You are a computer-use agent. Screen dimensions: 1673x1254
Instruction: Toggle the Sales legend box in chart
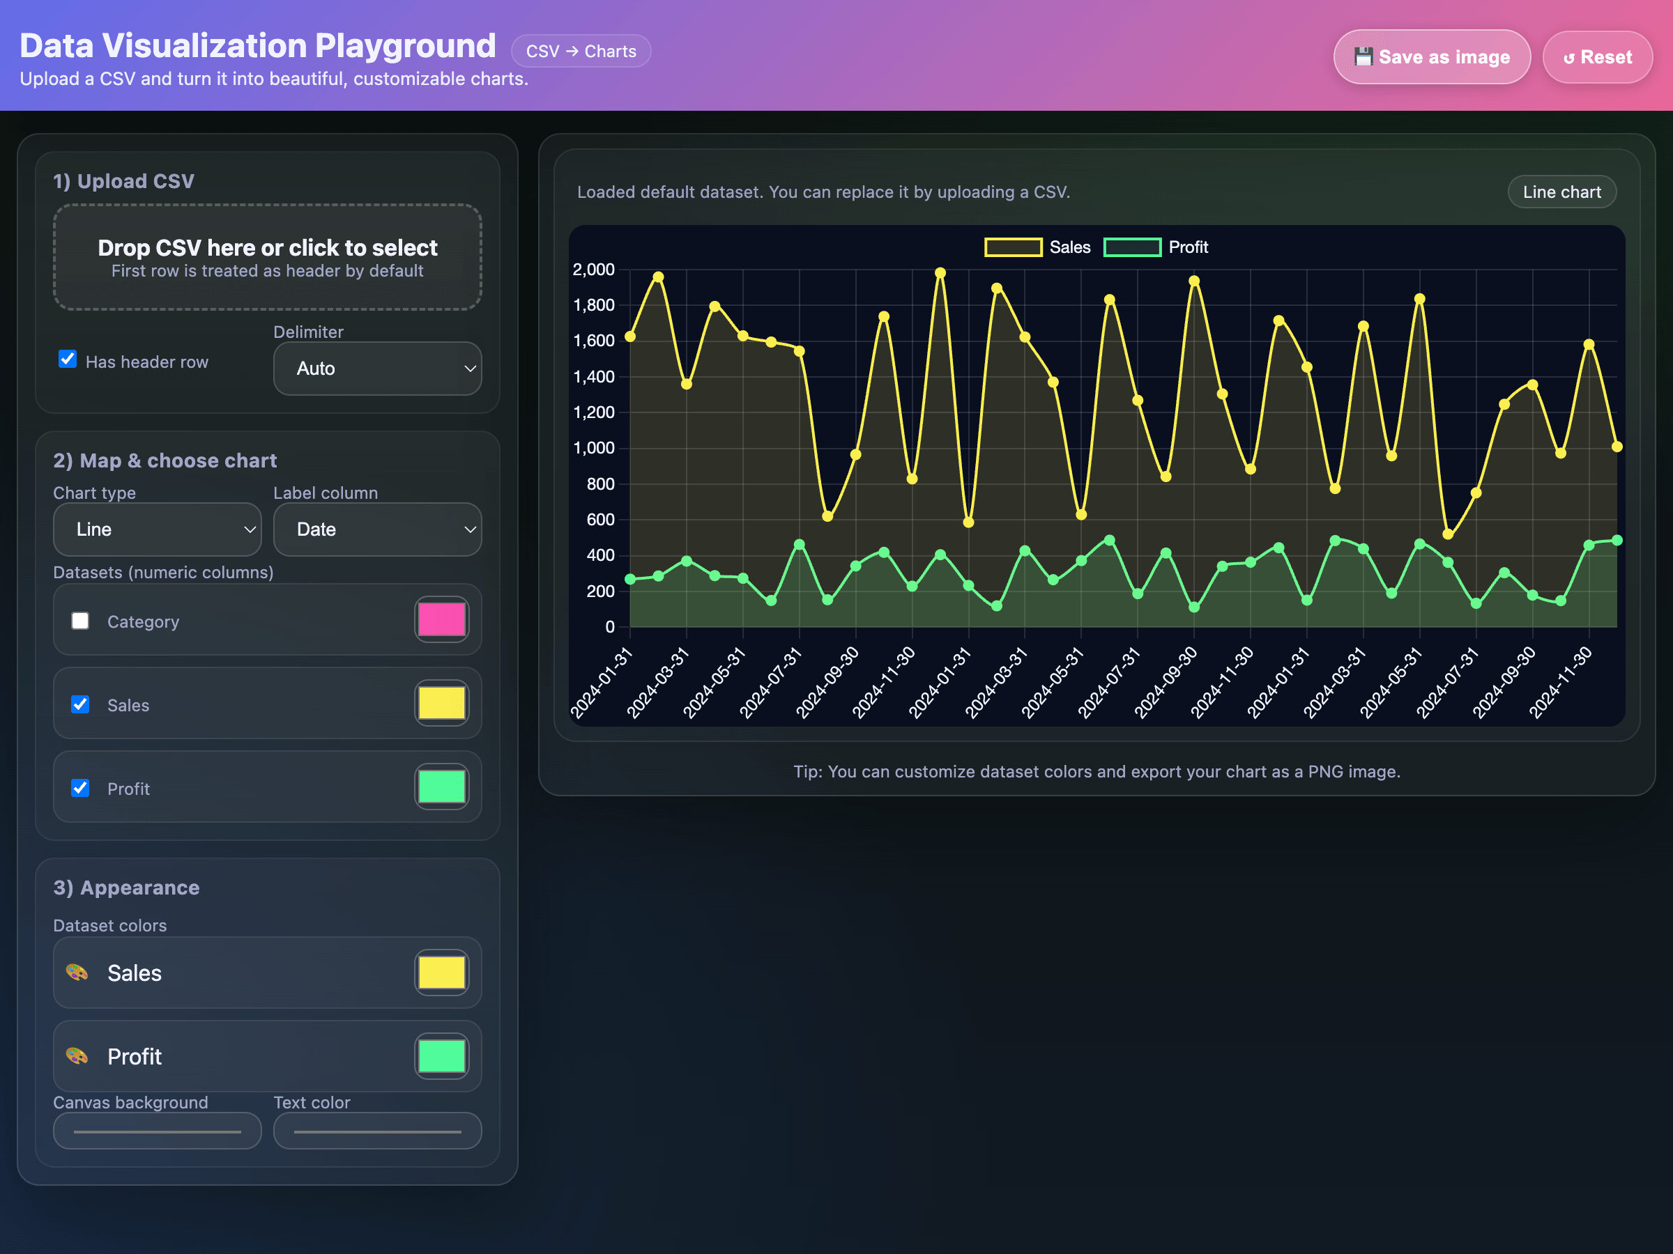tap(1013, 247)
